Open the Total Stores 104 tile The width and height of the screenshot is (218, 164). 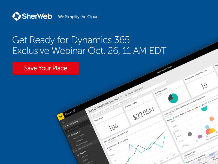[111, 124]
